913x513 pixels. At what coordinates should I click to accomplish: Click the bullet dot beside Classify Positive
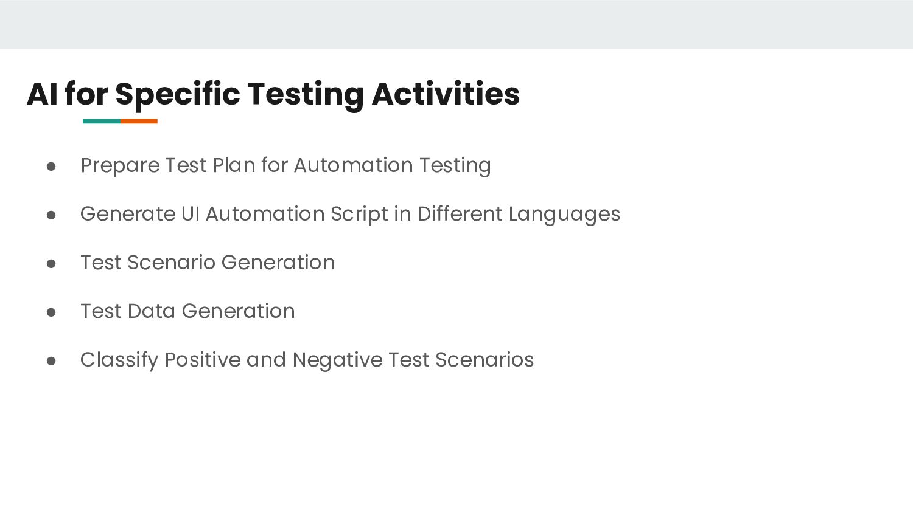pos(51,361)
